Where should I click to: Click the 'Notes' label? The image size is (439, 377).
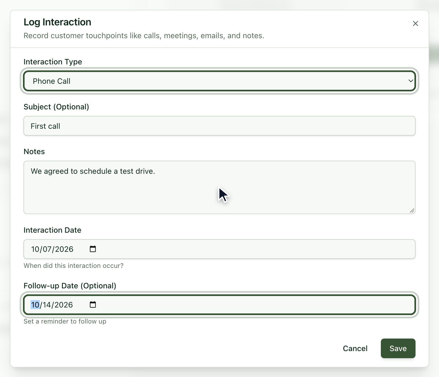coord(34,151)
